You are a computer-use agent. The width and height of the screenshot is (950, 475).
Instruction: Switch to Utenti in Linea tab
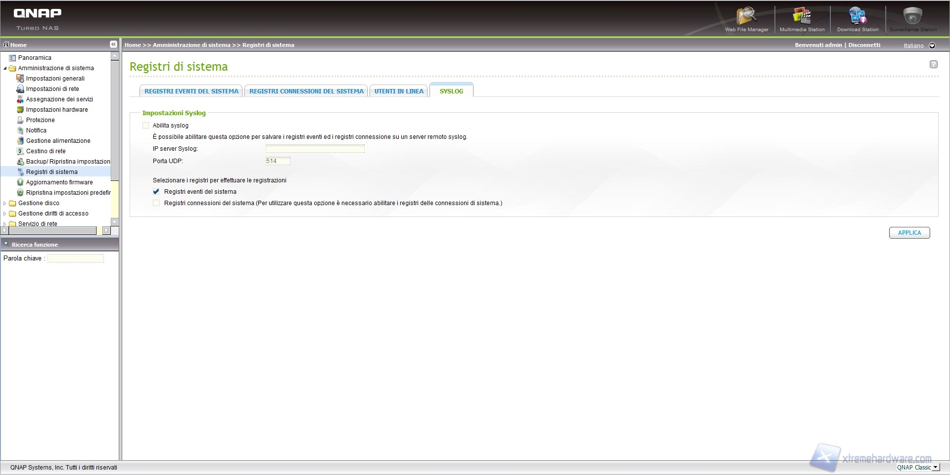(x=399, y=91)
